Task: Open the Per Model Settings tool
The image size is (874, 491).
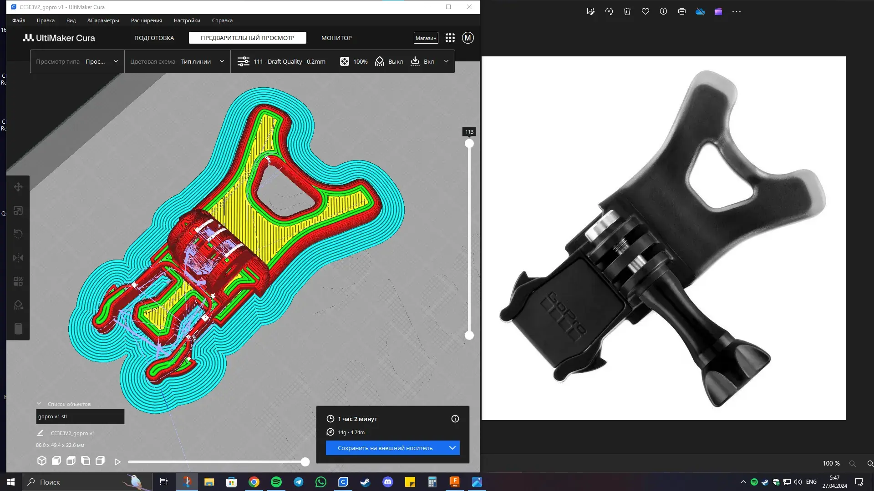Action: pyautogui.click(x=18, y=281)
